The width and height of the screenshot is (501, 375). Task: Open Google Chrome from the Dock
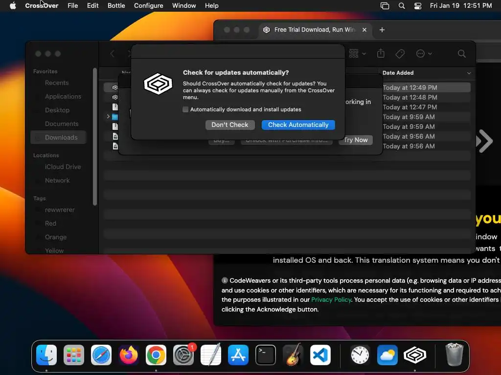click(156, 355)
